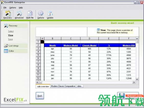Select row 7 header
The image size is (144, 108).
click(x=38, y=62)
